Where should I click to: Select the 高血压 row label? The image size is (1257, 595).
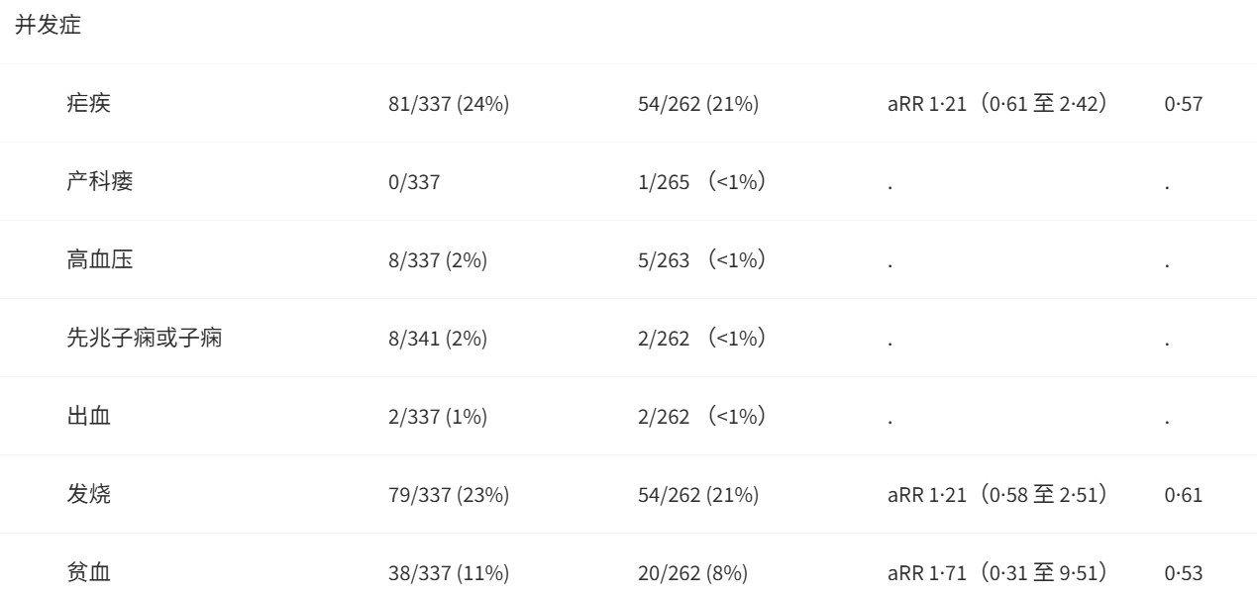pyautogui.click(x=99, y=260)
